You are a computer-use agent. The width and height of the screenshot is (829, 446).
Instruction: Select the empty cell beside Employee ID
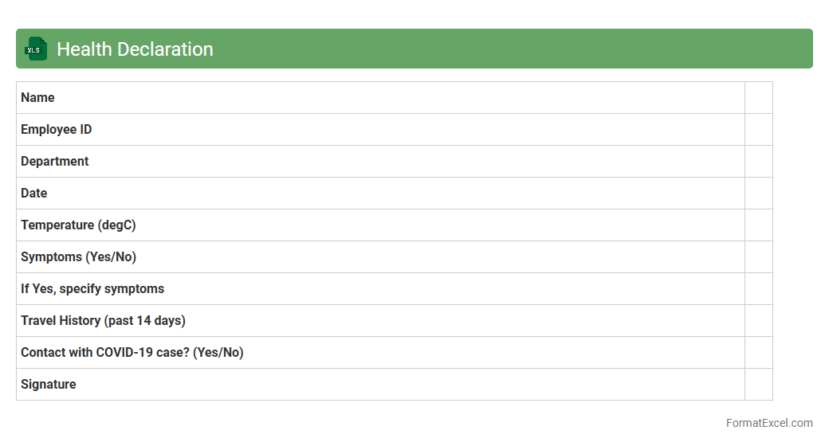pos(758,130)
